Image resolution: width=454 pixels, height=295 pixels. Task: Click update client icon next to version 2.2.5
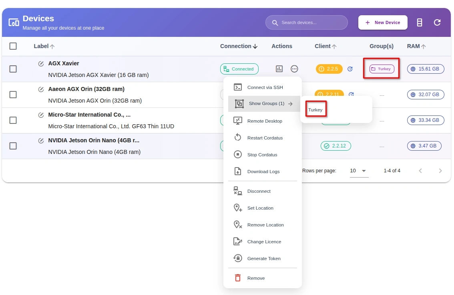coord(350,69)
